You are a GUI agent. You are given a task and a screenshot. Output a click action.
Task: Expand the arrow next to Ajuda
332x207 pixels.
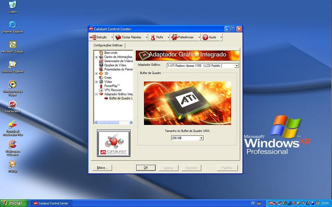tap(221, 37)
